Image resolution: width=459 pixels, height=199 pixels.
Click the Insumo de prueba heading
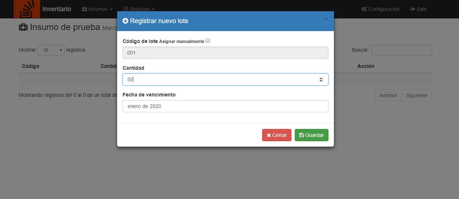[x=65, y=27]
